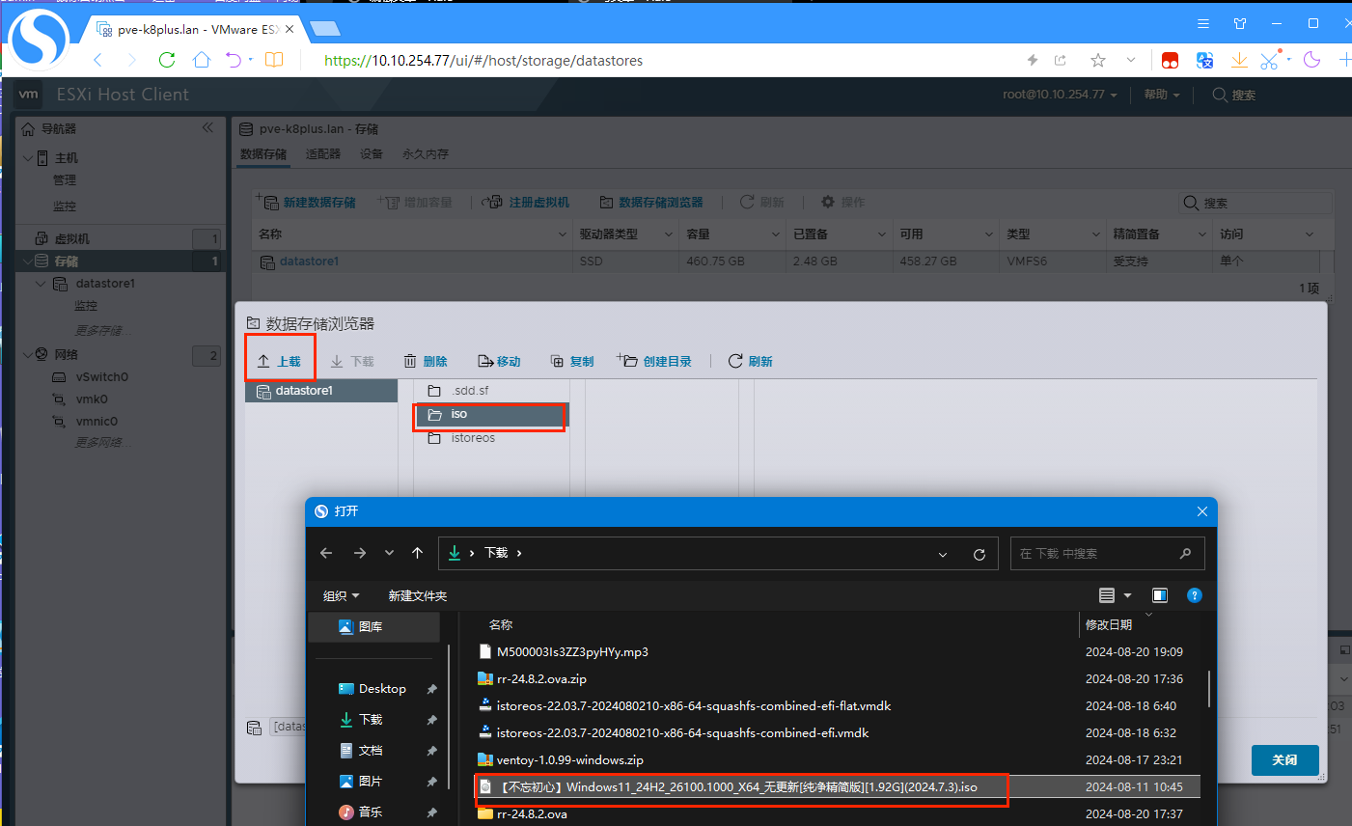
Task: Bookmark this page with the star icon
Action: (1098, 60)
